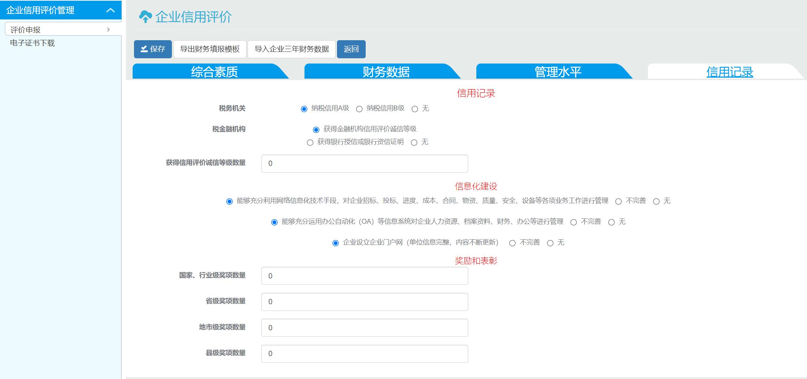Open the 管理水平 tab
Screen dimensions: 807x379
(x=558, y=72)
